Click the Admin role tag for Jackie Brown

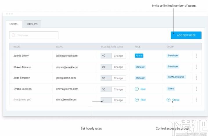pyautogui.click(x=139, y=56)
